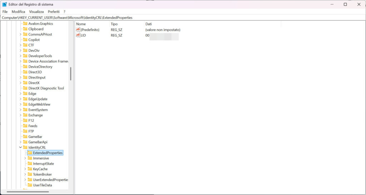Click the Registry Editor app icon in title bar

pos(4,4)
